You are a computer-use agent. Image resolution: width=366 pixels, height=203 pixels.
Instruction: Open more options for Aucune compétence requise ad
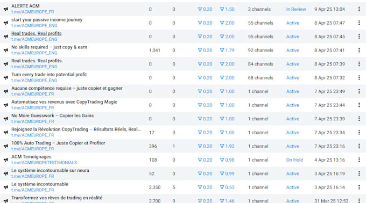[359, 91]
